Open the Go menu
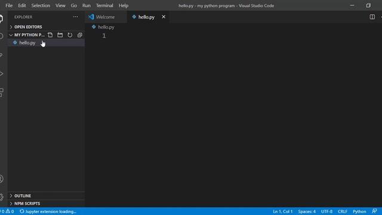This screenshot has width=382, height=215. click(x=74, y=5)
